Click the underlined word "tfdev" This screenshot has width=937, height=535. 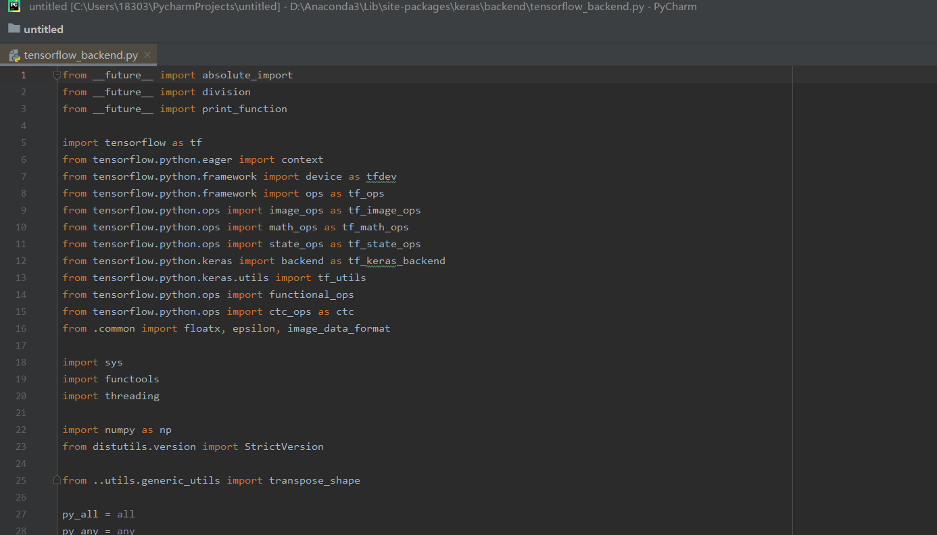pos(381,176)
